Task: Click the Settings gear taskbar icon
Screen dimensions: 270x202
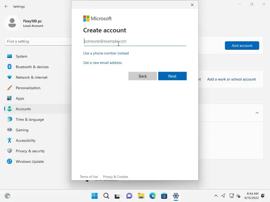Action: 176,196
